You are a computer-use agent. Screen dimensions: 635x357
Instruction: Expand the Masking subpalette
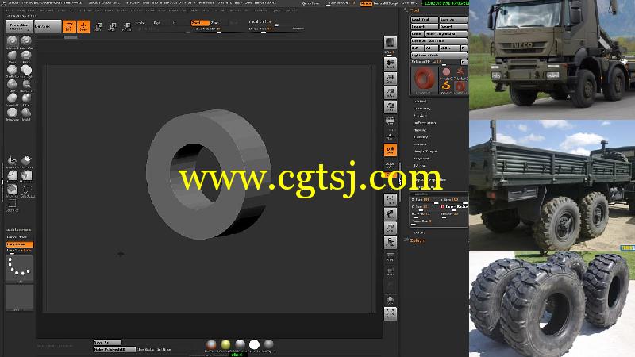(x=420, y=130)
